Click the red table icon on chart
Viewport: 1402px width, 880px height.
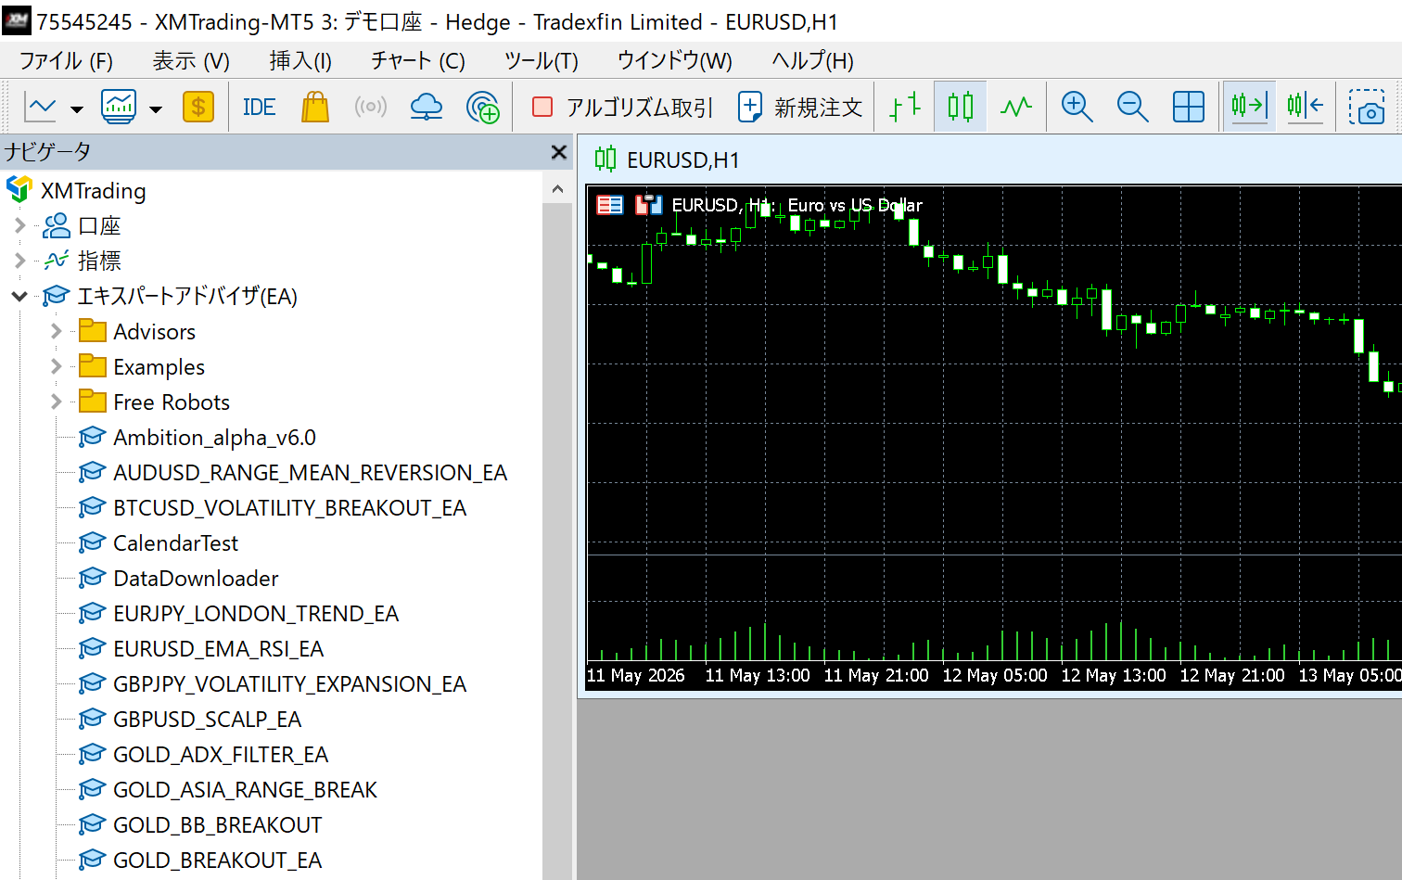610,205
